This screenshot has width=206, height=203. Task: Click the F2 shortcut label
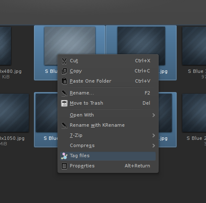147,93
